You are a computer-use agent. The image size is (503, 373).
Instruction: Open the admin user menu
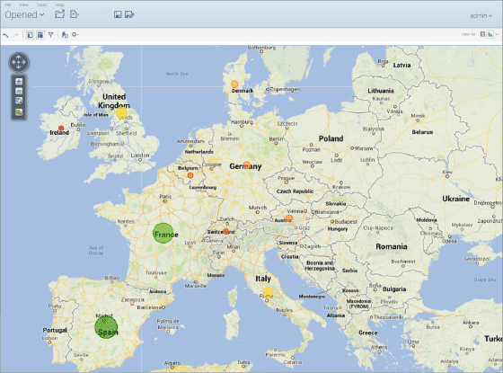tap(481, 15)
